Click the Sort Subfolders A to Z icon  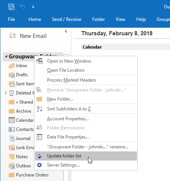(39, 109)
